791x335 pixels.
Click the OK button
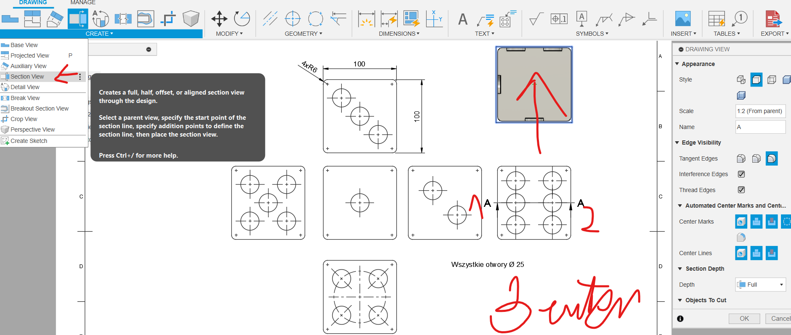(744, 319)
